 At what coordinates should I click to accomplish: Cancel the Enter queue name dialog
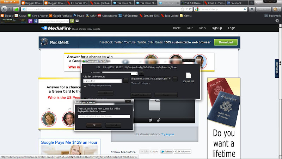click(113, 125)
